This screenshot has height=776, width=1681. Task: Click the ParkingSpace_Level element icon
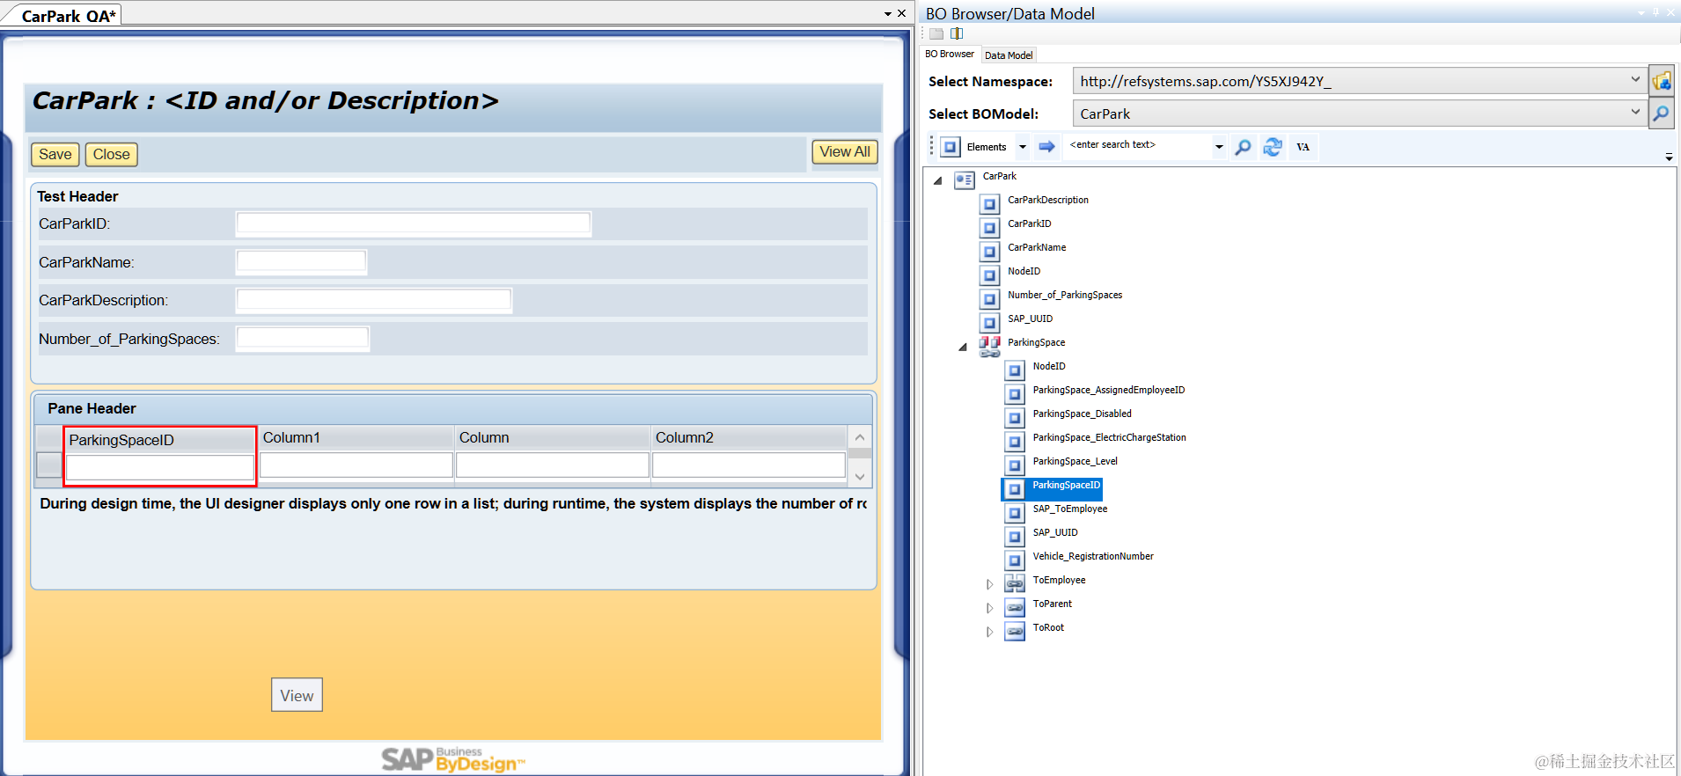click(x=1015, y=465)
